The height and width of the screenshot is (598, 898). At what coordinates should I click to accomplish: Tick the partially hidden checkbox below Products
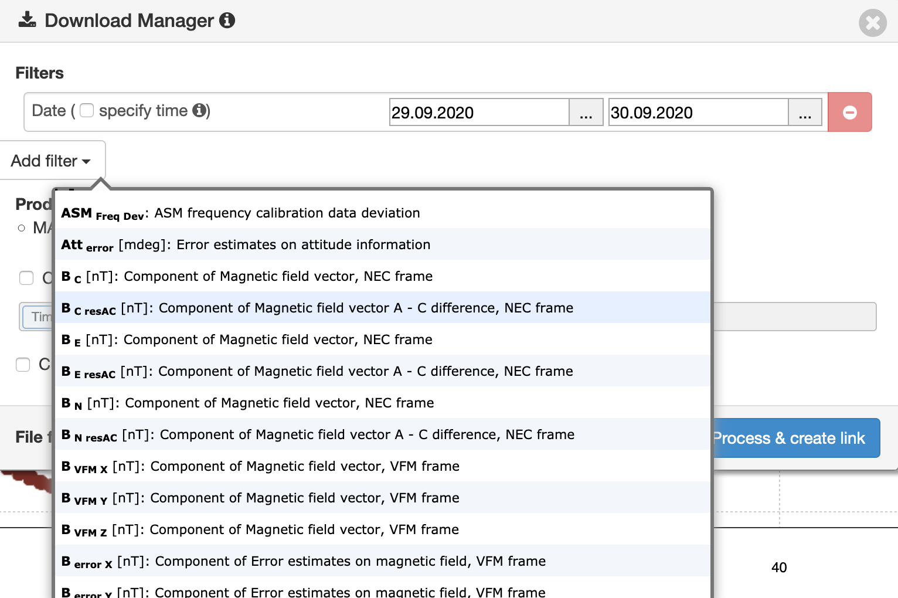26,278
